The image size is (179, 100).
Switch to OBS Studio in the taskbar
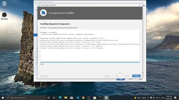pos(89,97)
